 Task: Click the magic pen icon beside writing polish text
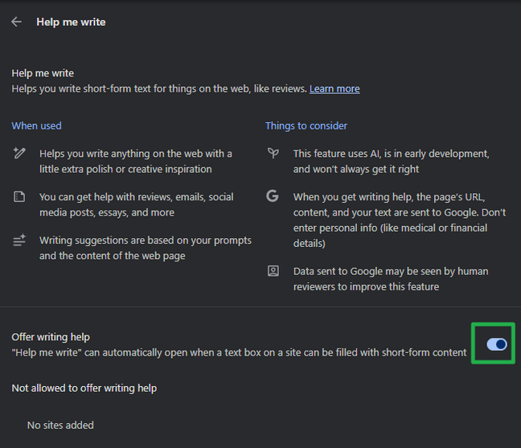[19, 154]
